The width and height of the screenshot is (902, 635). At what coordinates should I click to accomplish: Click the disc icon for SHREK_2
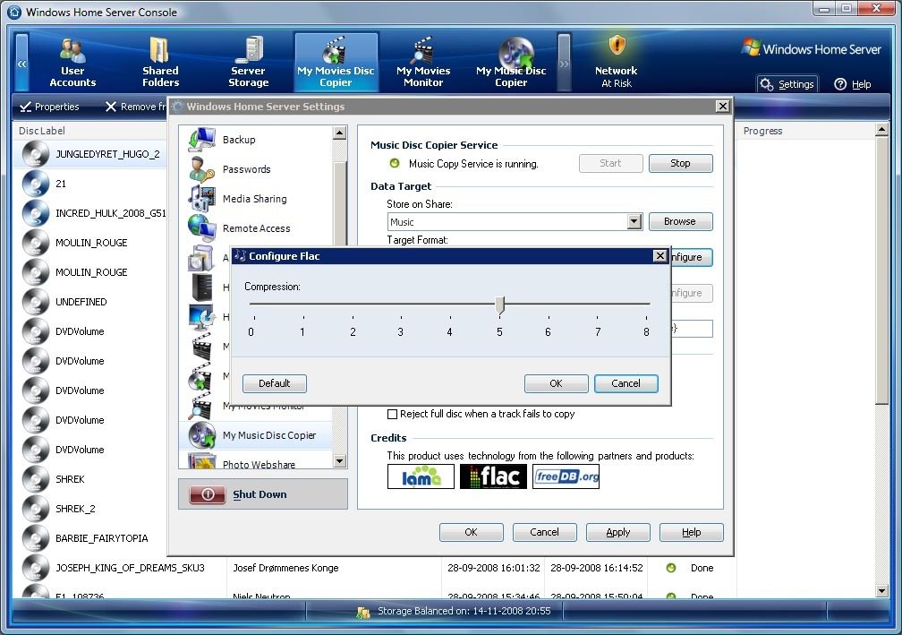coord(36,509)
